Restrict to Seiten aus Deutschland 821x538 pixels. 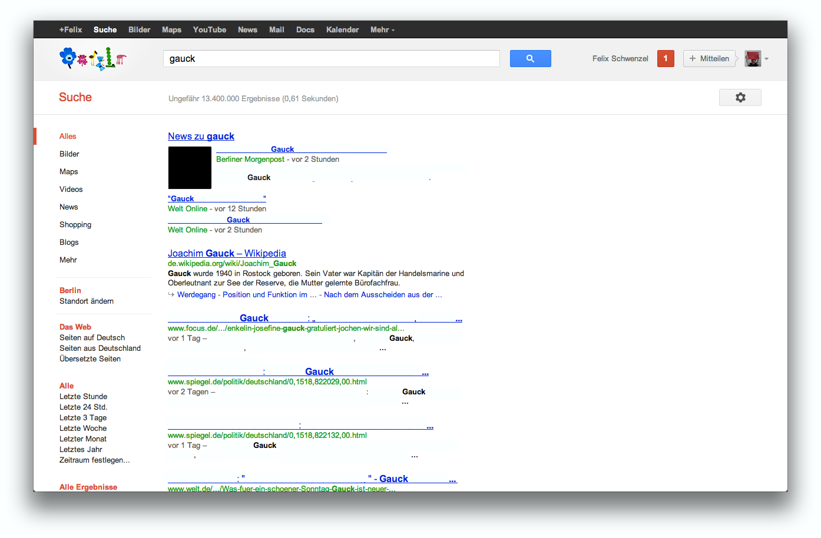pyautogui.click(x=100, y=348)
